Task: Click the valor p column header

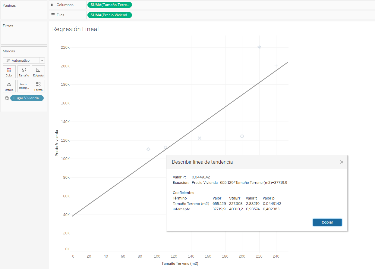Action: [269, 198]
